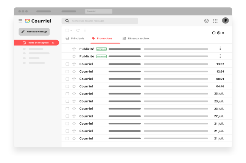
Task: Switch to the Réseaux sociaux tab
Action: [x=136, y=38]
